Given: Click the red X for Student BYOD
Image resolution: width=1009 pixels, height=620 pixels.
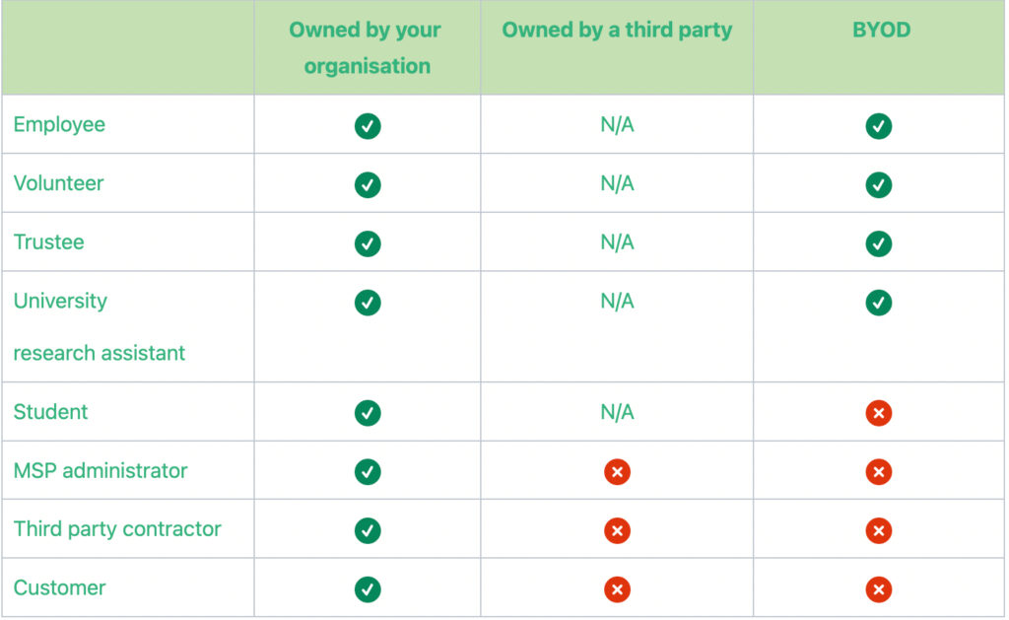Looking at the screenshot, I should pyautogui.click(x=879, y=413).
